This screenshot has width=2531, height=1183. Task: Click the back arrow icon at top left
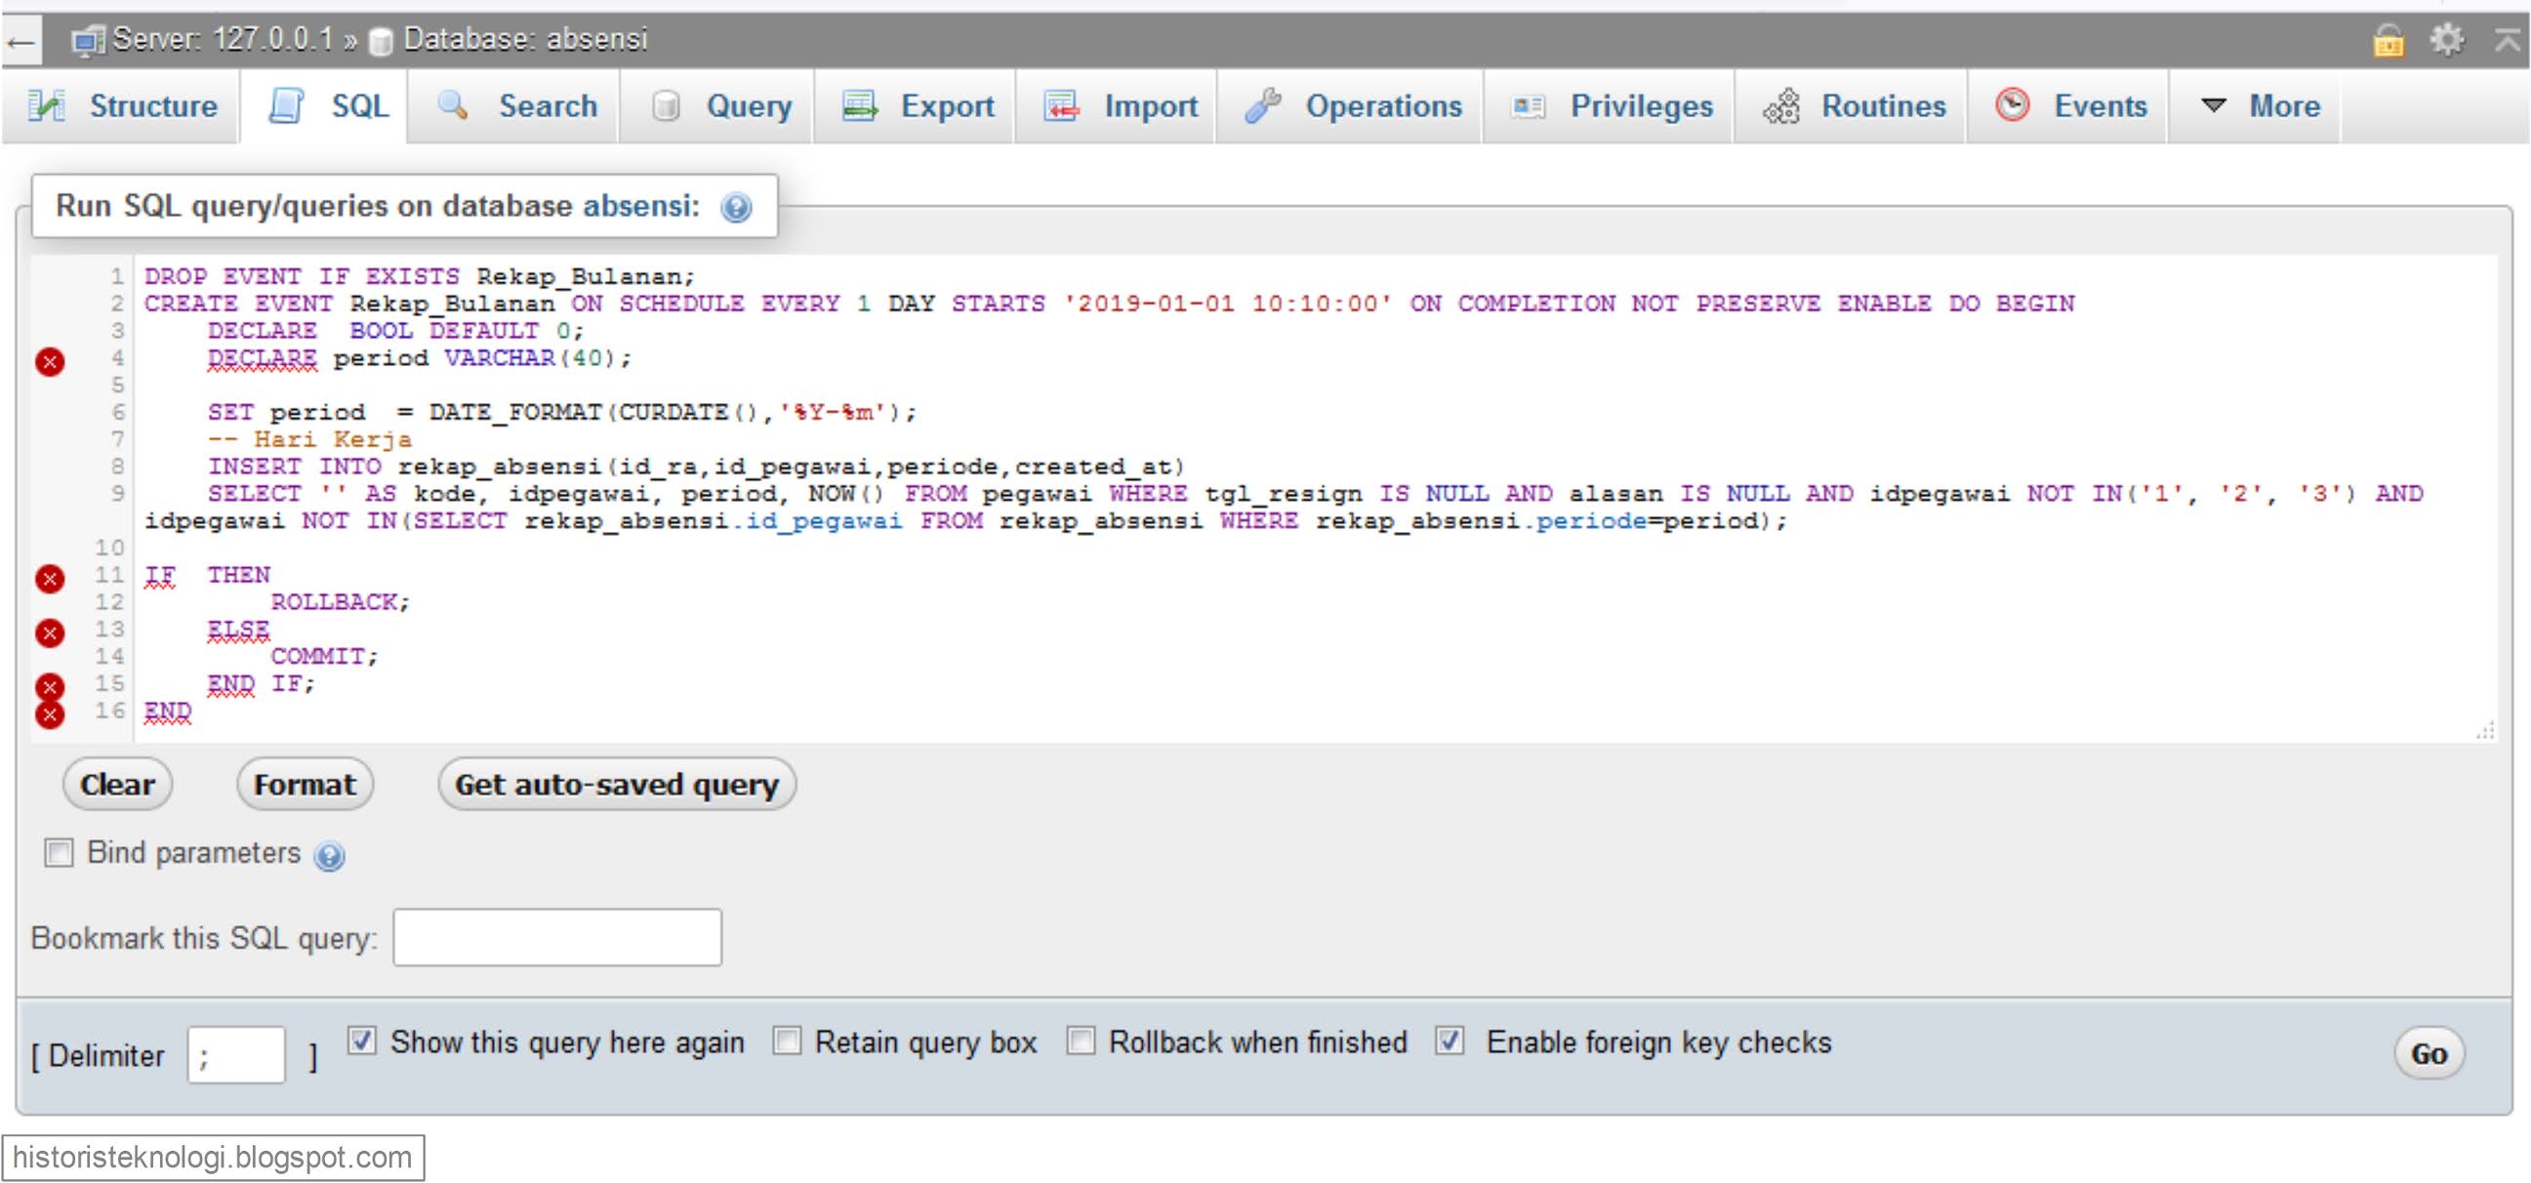(19, 39)
